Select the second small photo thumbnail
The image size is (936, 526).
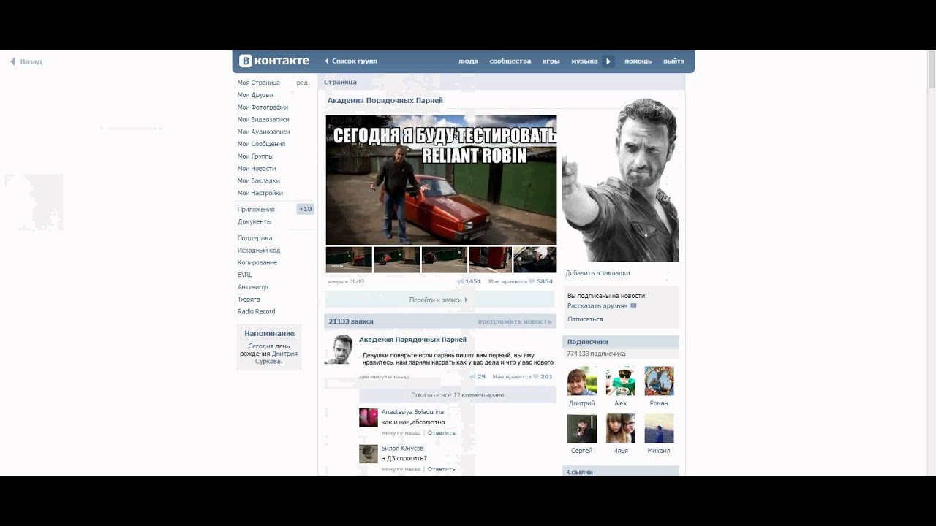tap(396, 259)
